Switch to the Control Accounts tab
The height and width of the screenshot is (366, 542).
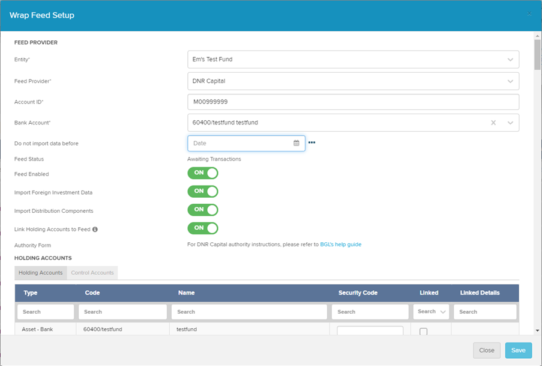[92, 273]
